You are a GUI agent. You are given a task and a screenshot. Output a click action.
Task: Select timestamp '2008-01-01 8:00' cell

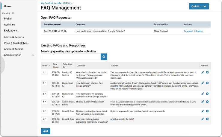tap(56, 74)
